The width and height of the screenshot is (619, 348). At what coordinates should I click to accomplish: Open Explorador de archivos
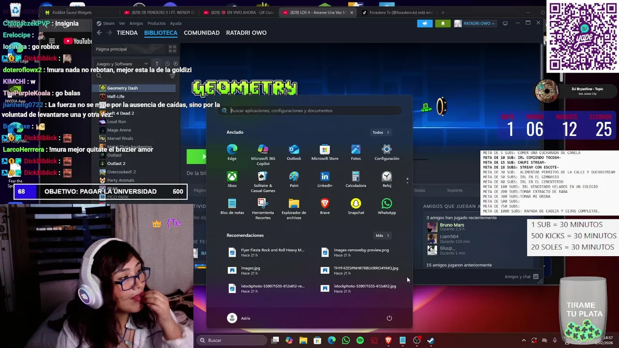(x=294, y=209)
